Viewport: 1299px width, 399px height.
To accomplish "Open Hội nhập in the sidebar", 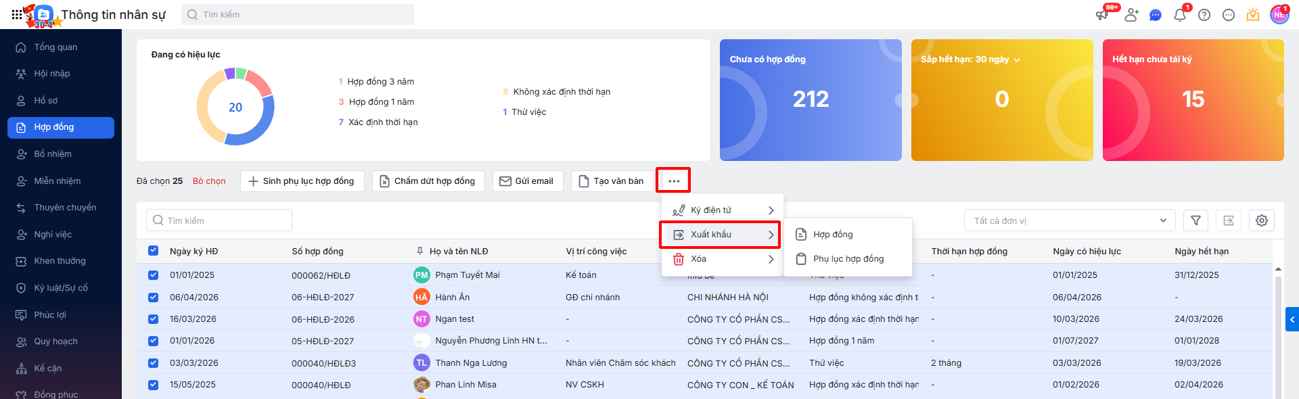I will click(x=61, y=74).
